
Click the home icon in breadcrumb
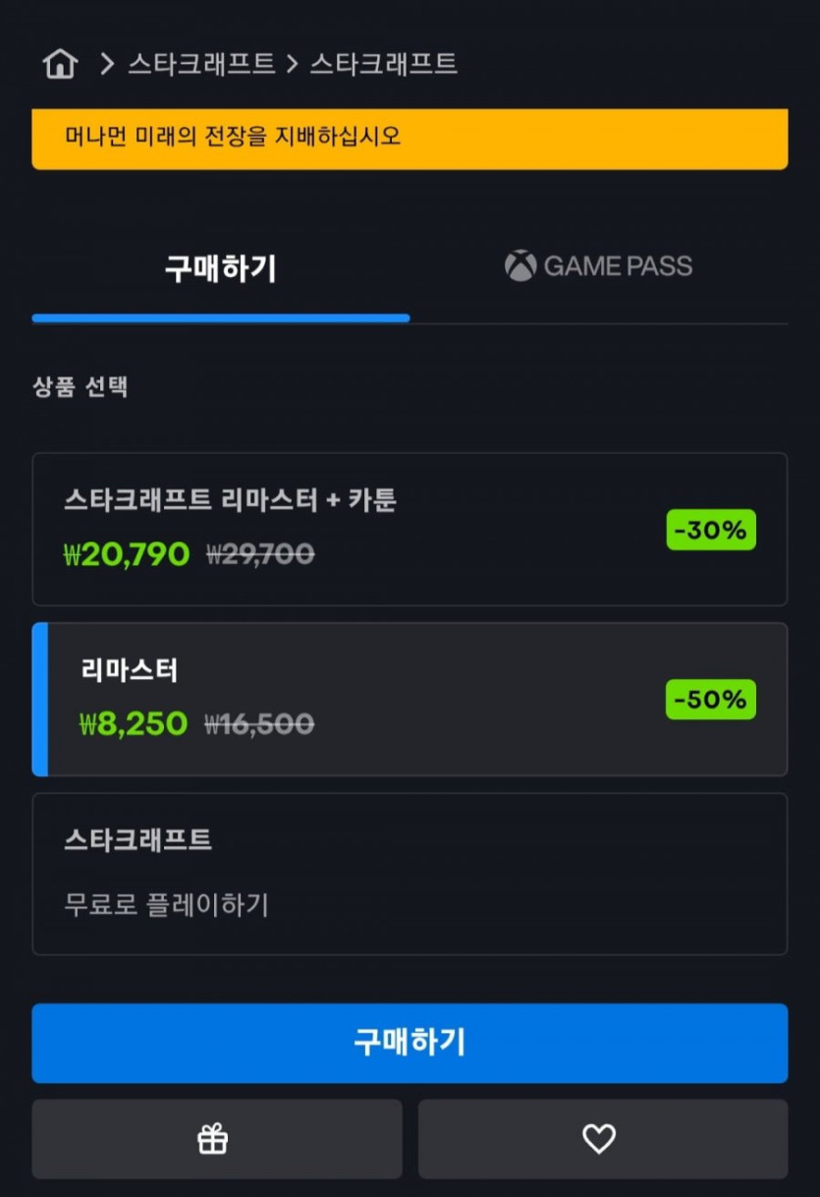coord(60,64)
